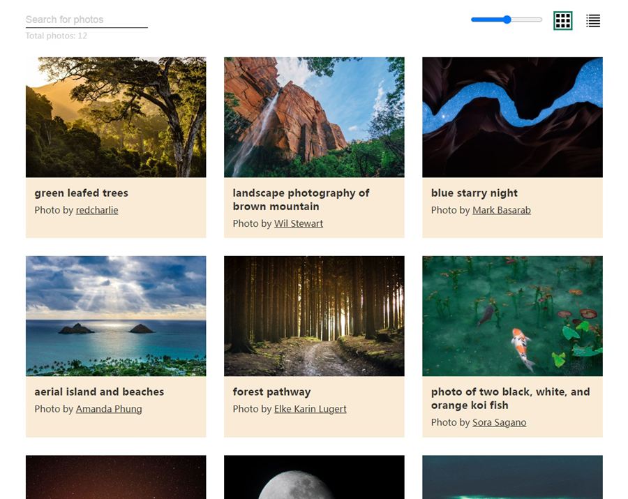Visit Mark Basarab's profile link
Viewport: 628px width, 499px height.
(x=502, y=210)
